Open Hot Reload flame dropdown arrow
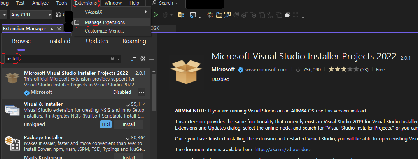This screenshot has height=159, width=418. [171, 15]
